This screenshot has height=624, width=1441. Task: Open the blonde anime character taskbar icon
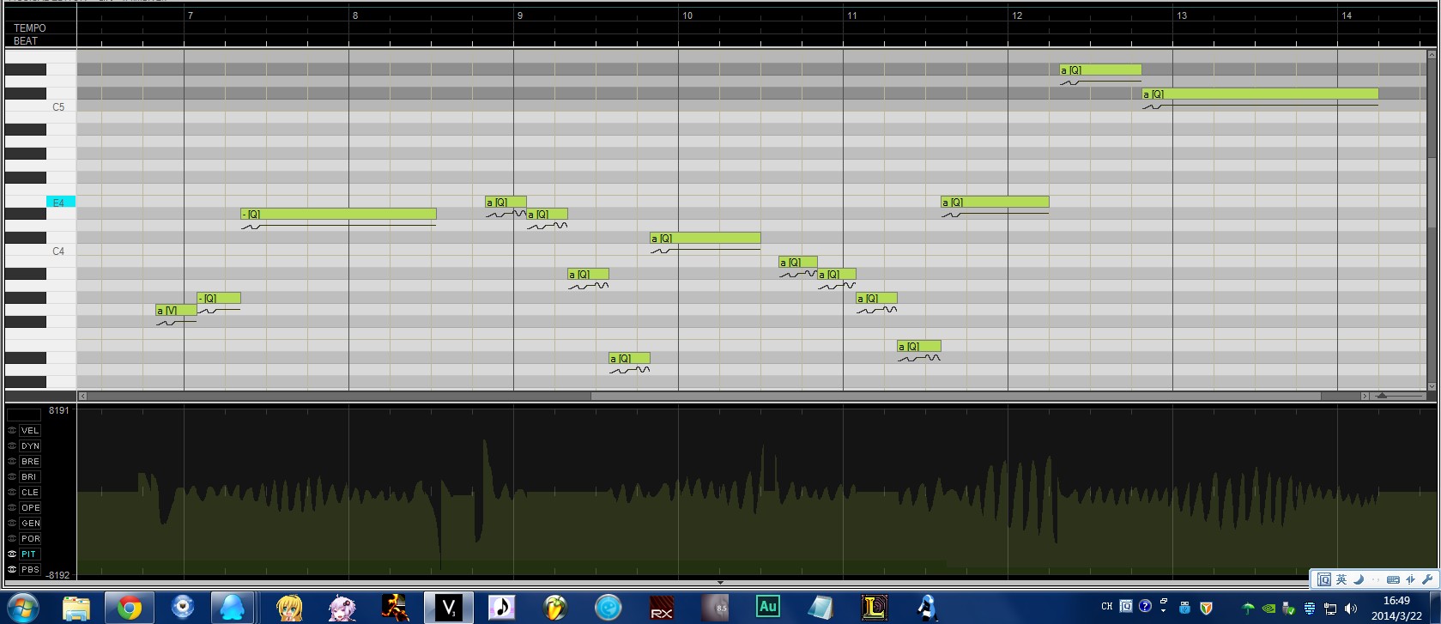coord(289,608)
